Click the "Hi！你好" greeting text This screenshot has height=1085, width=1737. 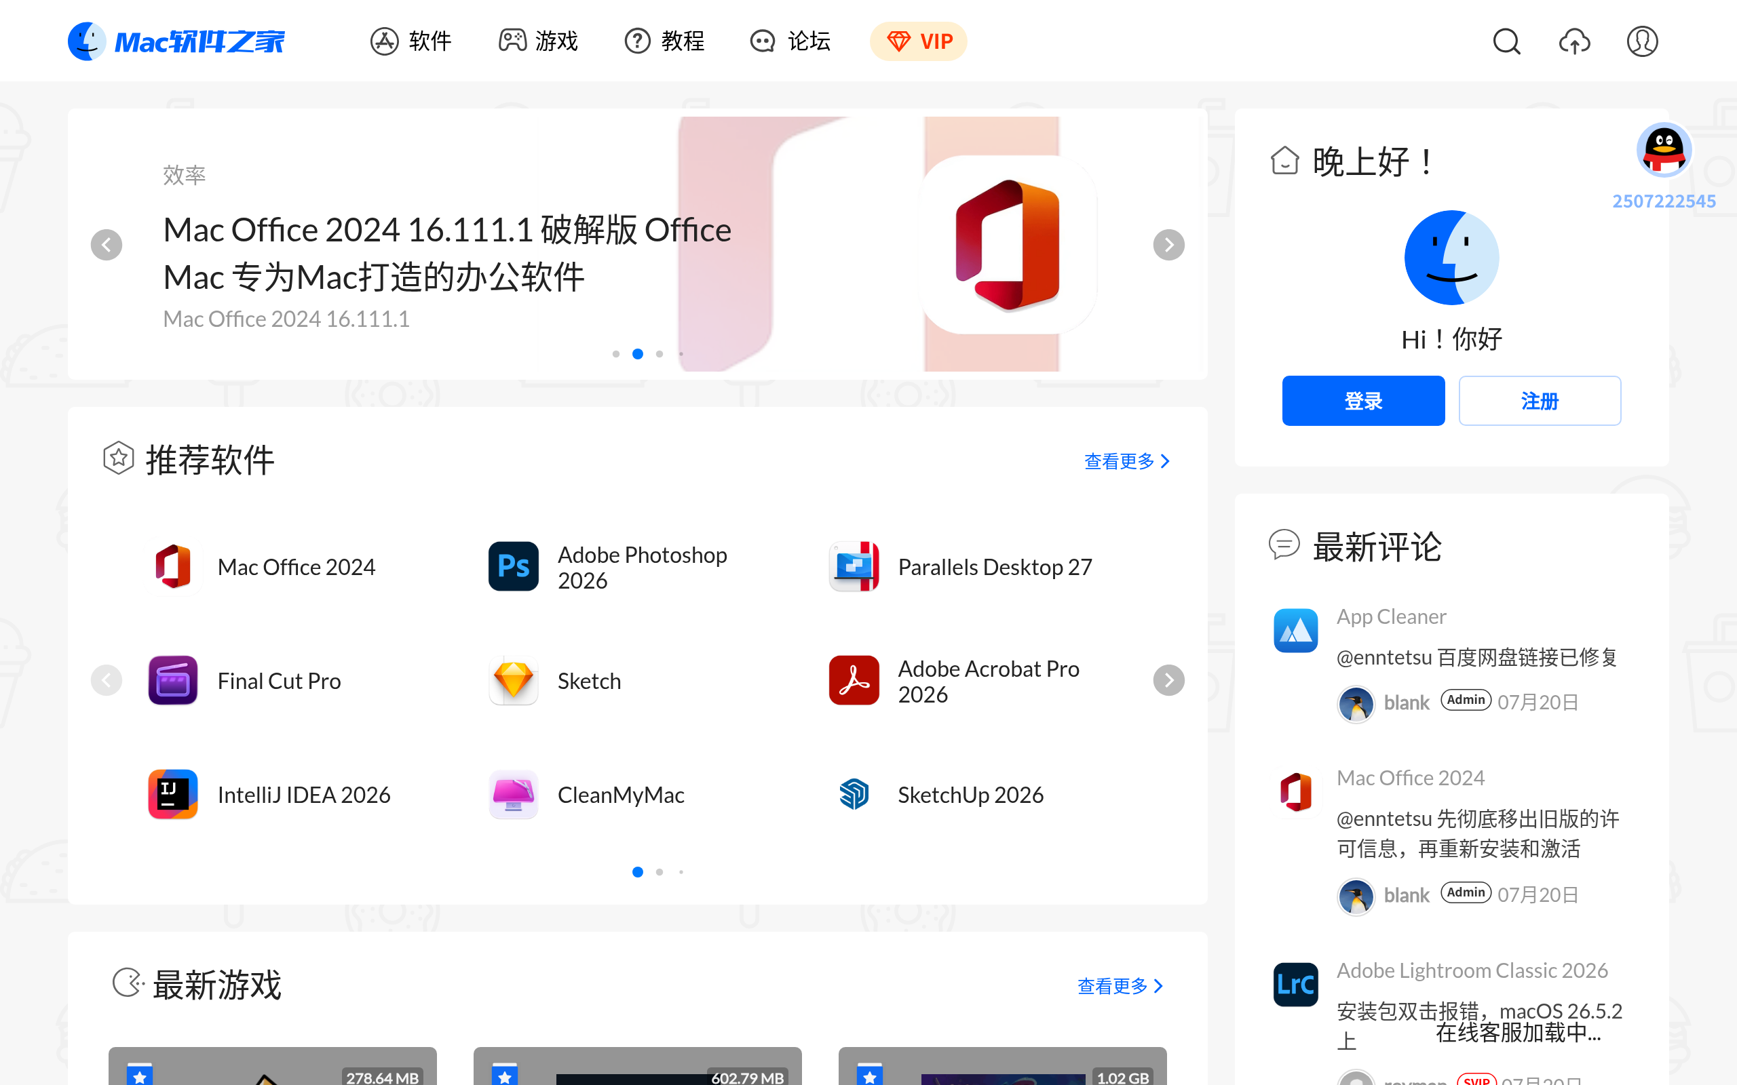tap(1451, 338)
